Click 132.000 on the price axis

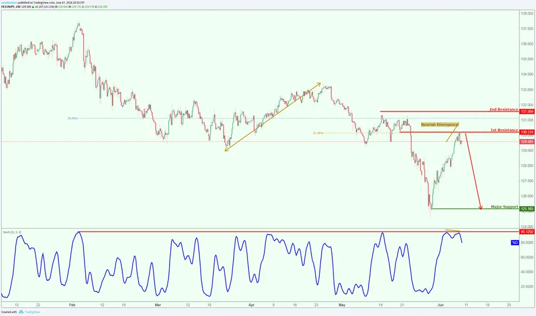coord(528,105)
